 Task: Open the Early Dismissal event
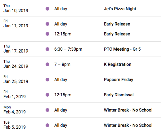(x=119, y=95)
